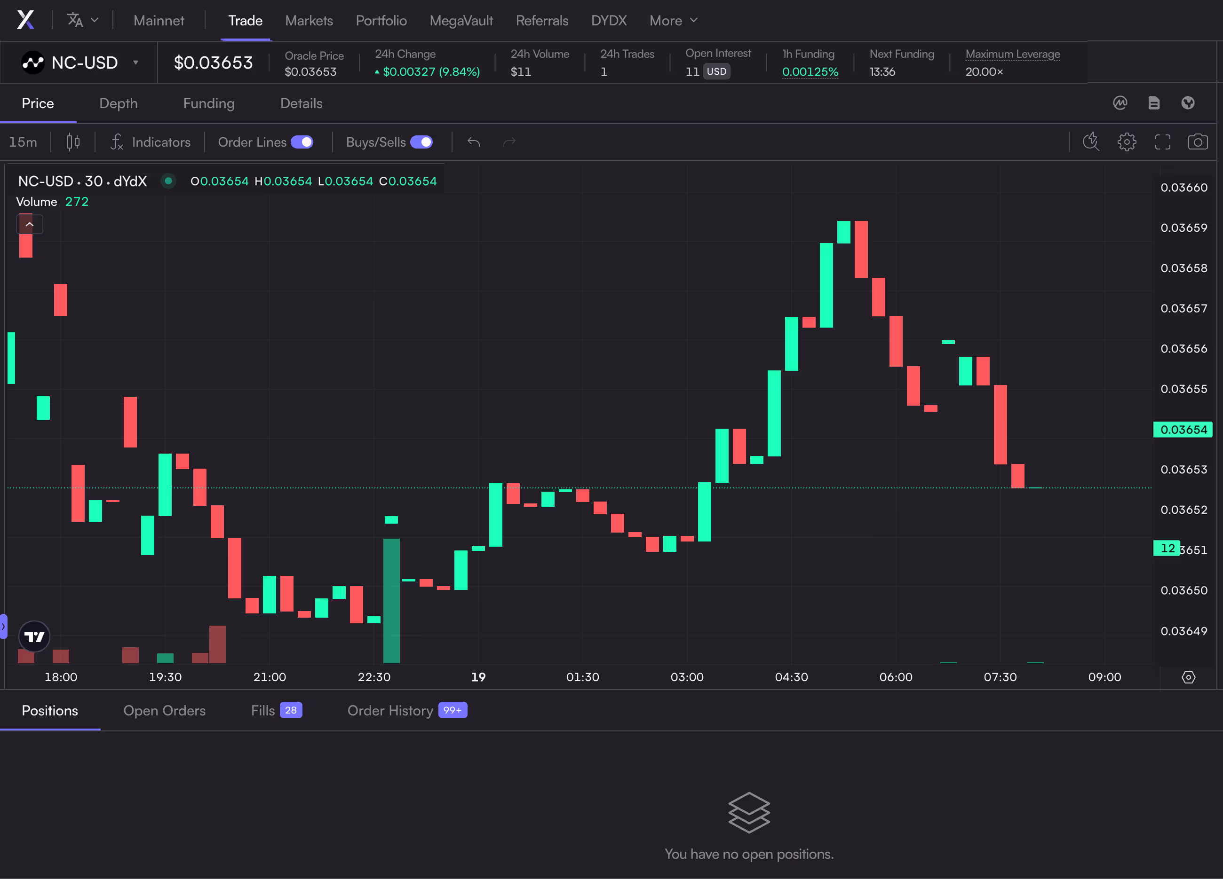The image size is (1223, 879).
Task: Click the green market status dot
Action: click(168, 181)
